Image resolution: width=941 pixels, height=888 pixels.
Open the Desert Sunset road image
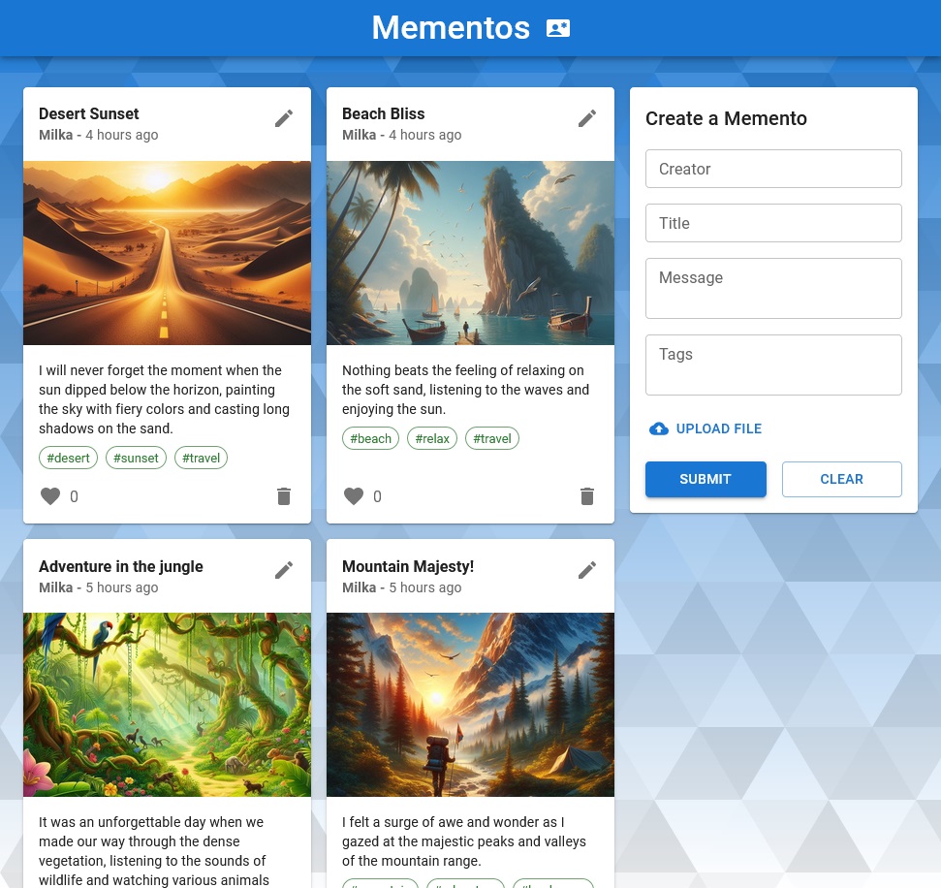pyautogui.click(x=167, y=253)
